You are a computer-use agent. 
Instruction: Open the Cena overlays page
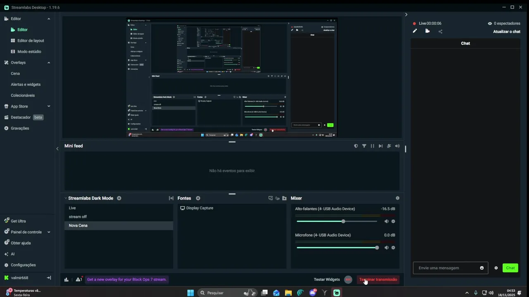point(15,73)
